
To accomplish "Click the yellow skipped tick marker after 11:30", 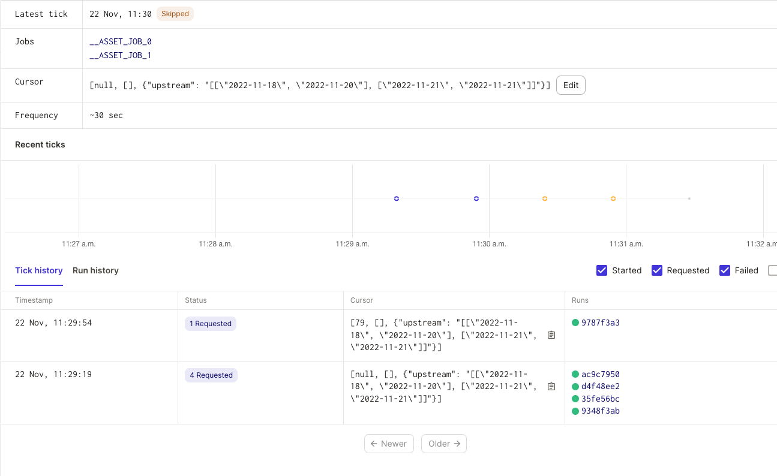I will click(545, 198).
